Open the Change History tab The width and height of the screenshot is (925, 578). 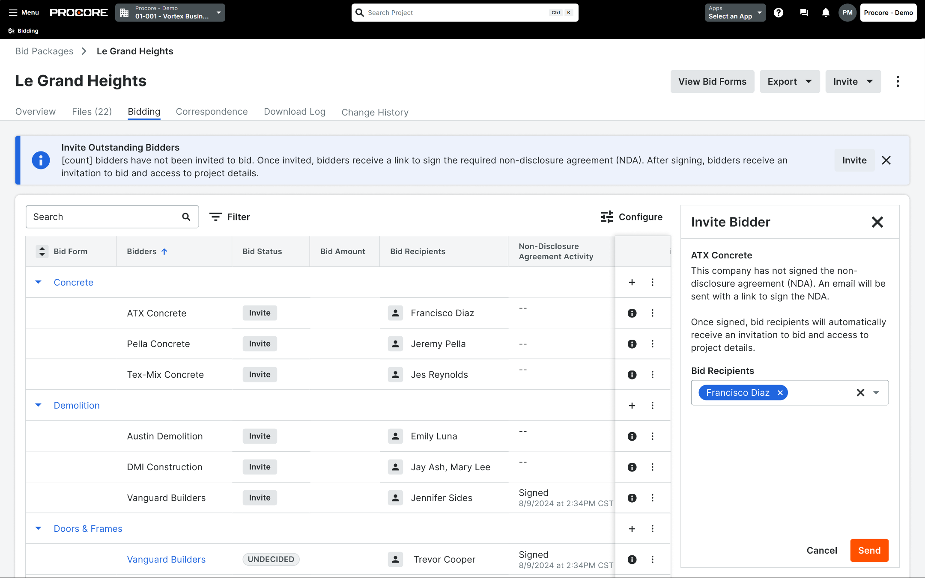375,112
